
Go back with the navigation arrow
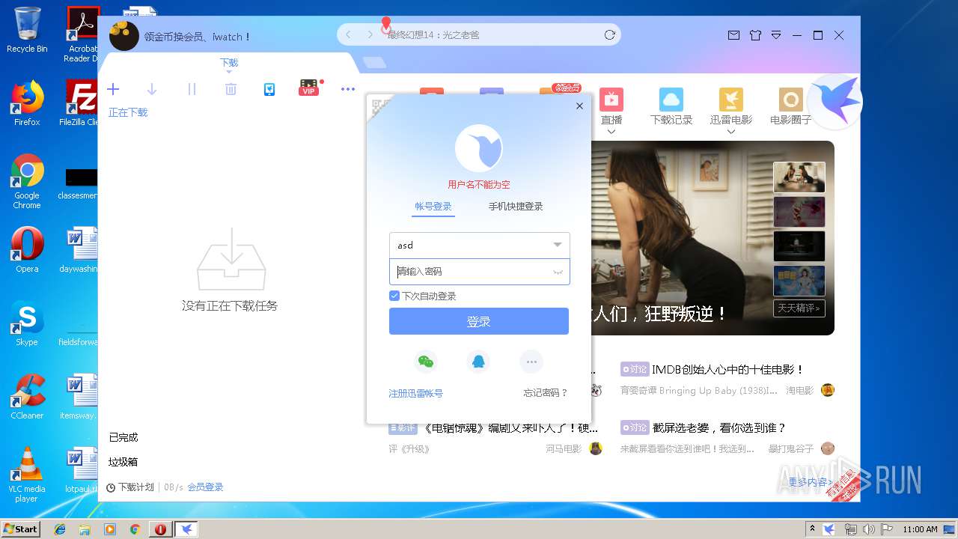point(349,34)
